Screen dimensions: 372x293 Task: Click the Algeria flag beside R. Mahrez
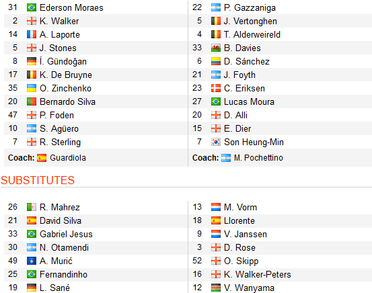click(x=32, y=207)
